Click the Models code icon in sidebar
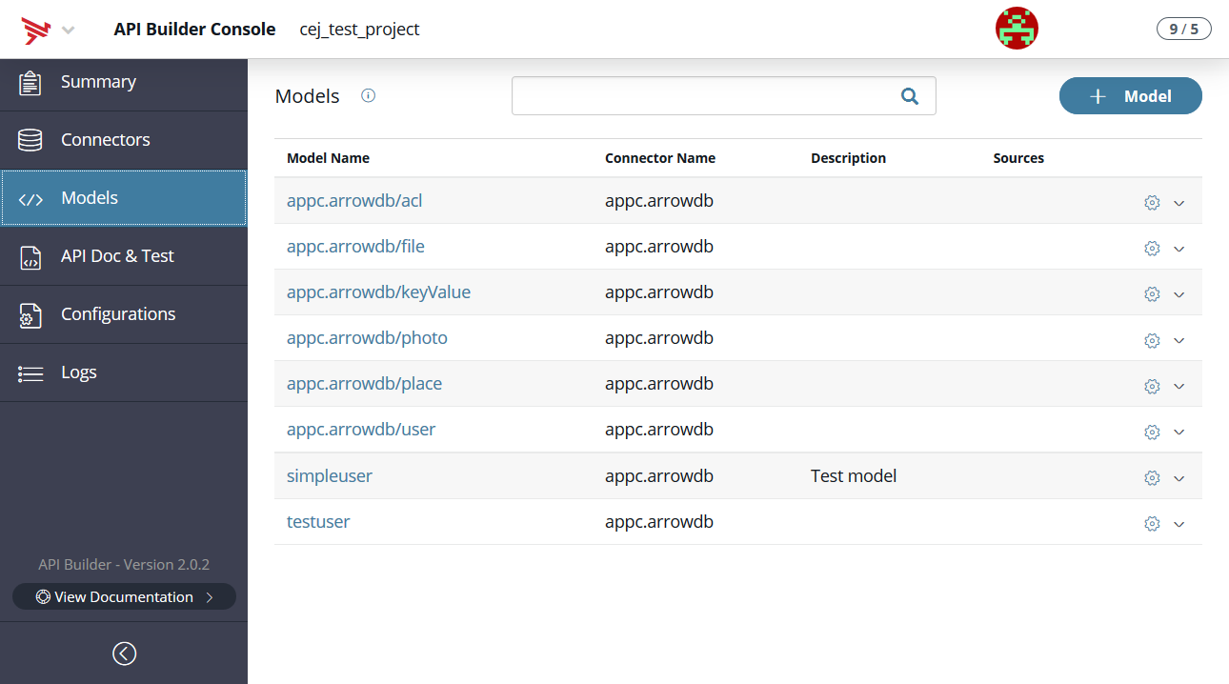 coord(30,197)
